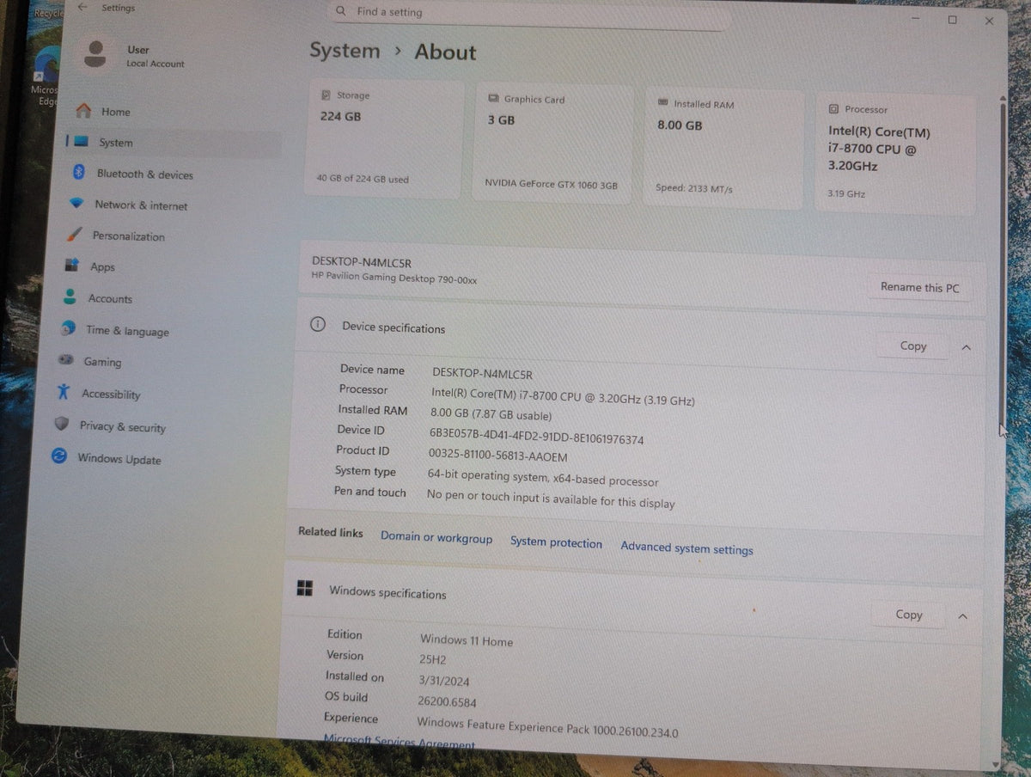Click the Accessibility figure icon
Viewport: 1031px width, 777px height.
pos(63,393)
